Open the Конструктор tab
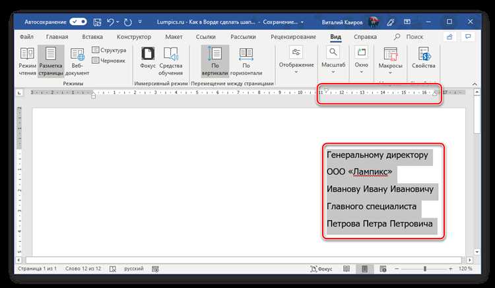 pos(134,37)
